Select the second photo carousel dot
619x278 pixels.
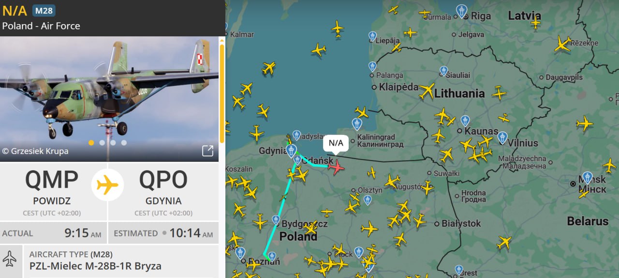pos(102,143)
